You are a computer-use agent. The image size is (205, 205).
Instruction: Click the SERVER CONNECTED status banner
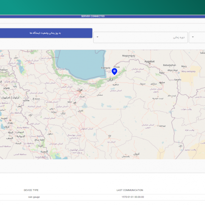pos(93,16)
